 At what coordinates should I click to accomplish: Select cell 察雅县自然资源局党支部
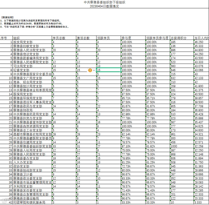(32, 126)
